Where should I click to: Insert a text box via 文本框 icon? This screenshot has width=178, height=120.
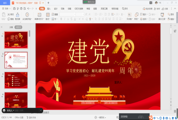[129, 15]
